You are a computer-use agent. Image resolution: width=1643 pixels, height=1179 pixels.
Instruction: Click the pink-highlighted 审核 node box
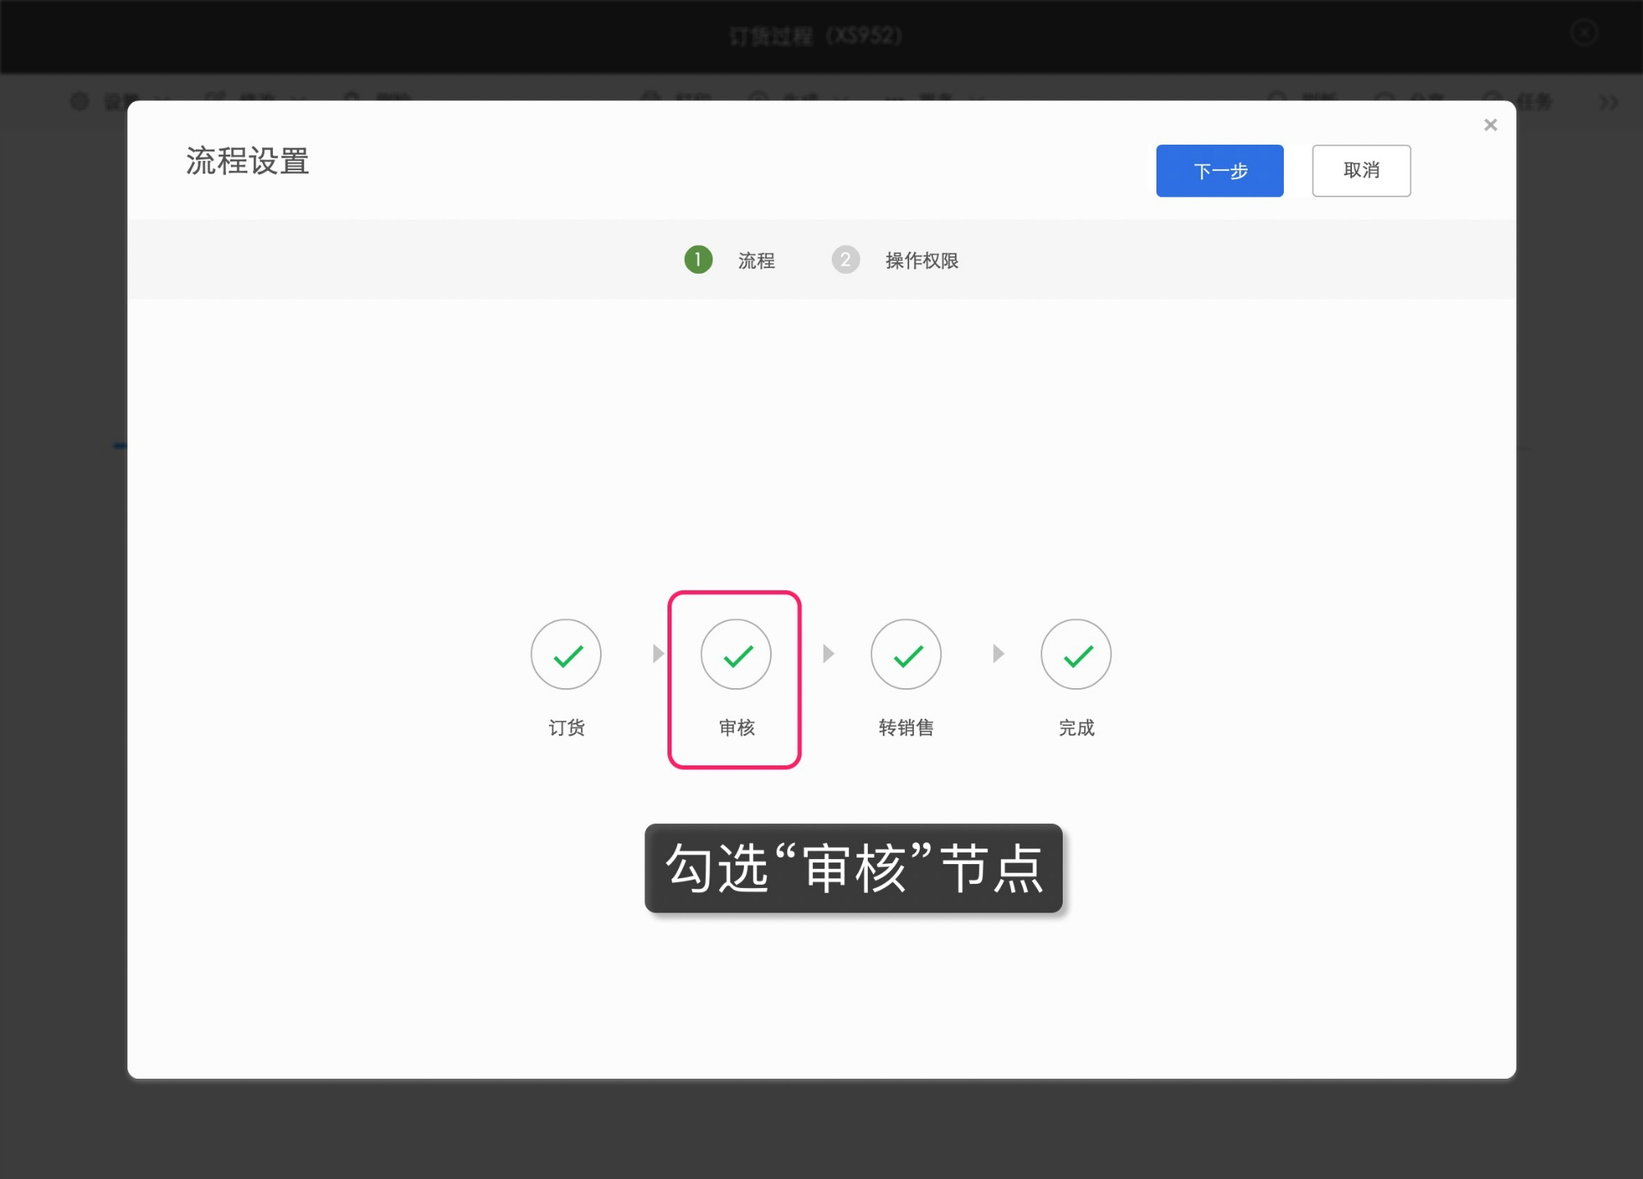(735, 678)
